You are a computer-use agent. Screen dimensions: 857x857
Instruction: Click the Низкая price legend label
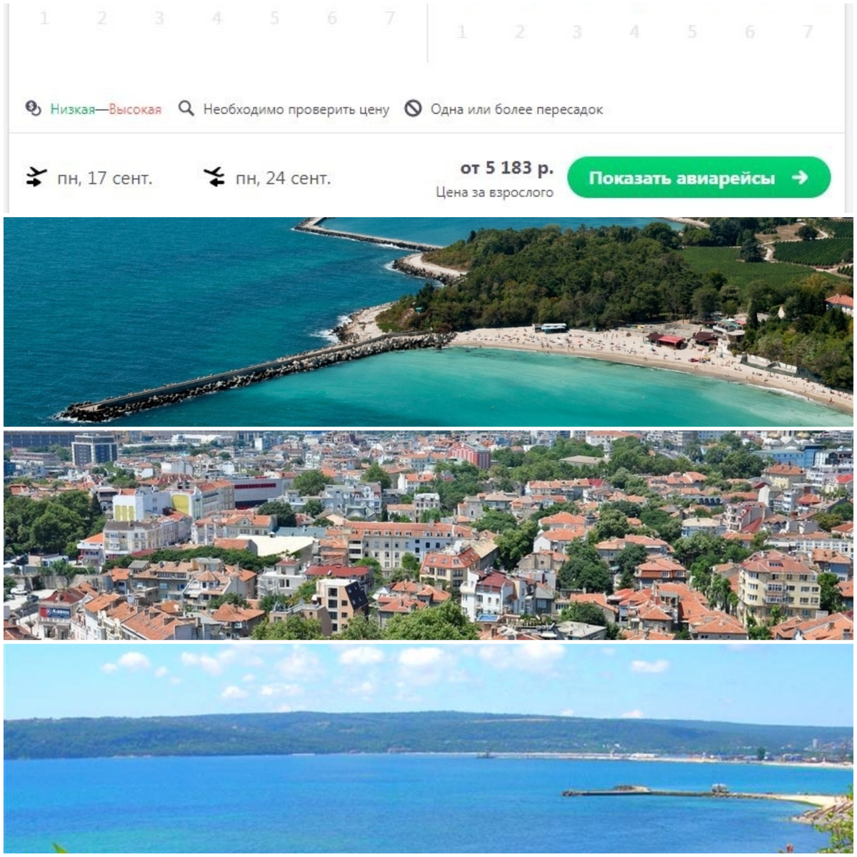click(x=72, y=109)
